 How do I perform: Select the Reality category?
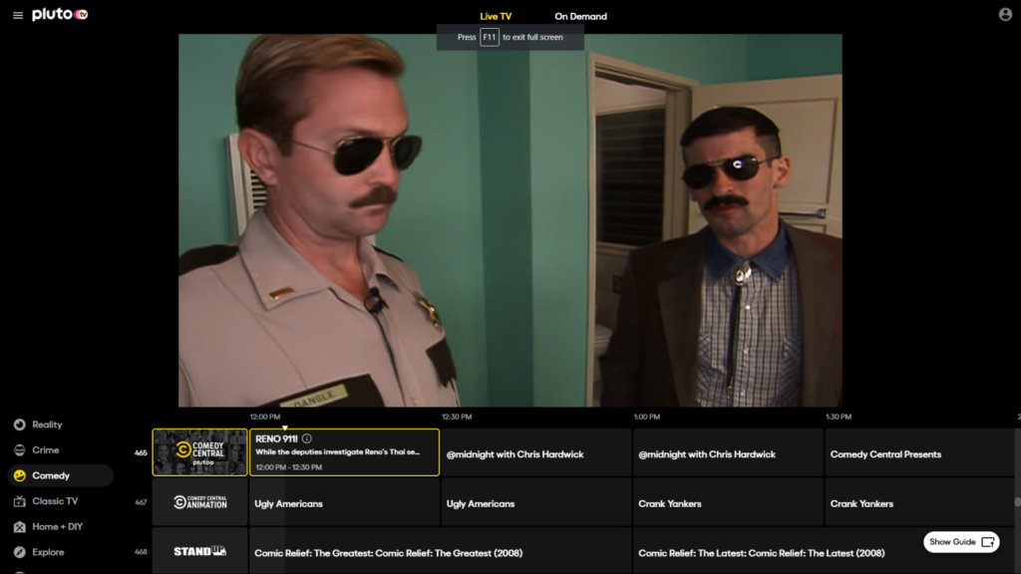(x=47, y=425)
